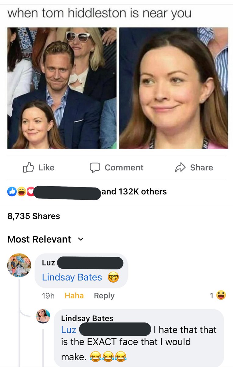Open Lindsay Bates' small profile avatar
This screenshot has width=233, height=367.
coord(43,316)
